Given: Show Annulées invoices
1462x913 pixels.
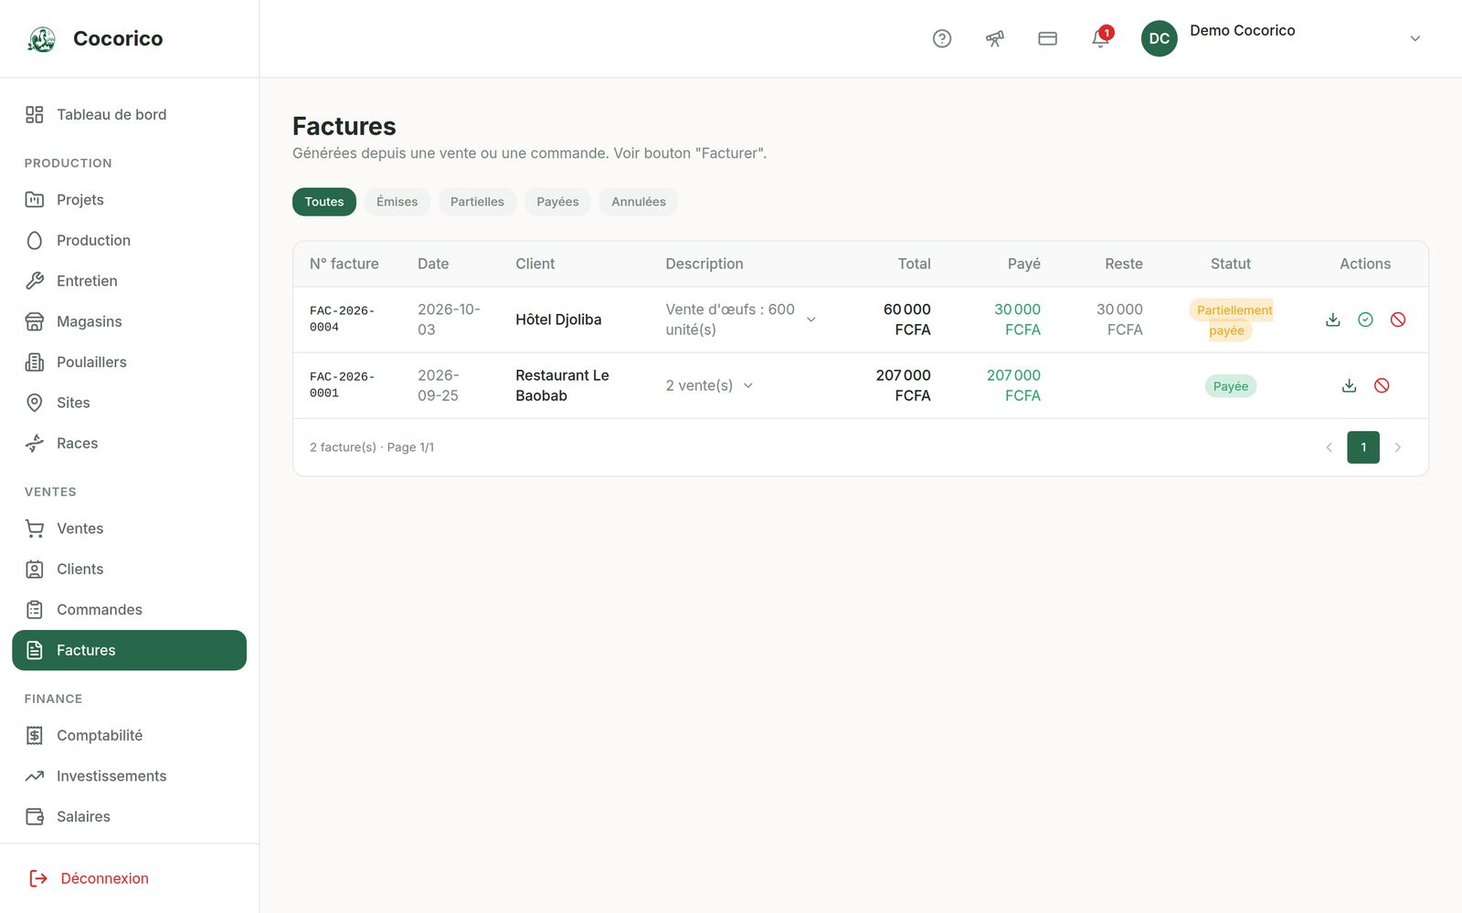Looking at the screenshot, I should (639, 202).
